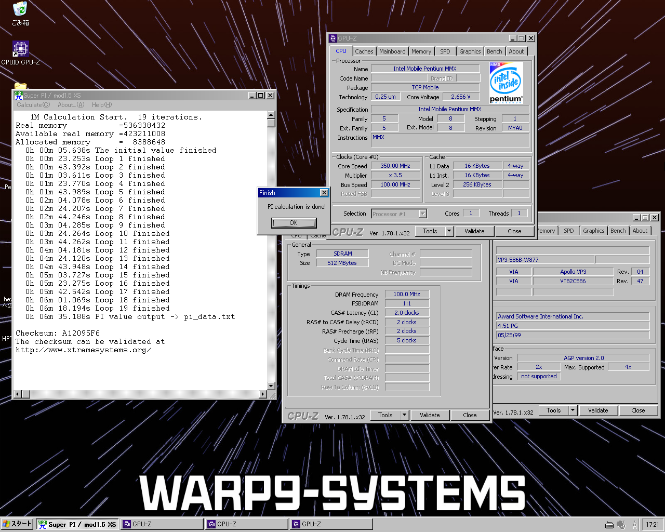The height and width of the screenshot is (532, 665).
Task: Click Close in Memory CPU-Z window
Action: pos(470,415)
